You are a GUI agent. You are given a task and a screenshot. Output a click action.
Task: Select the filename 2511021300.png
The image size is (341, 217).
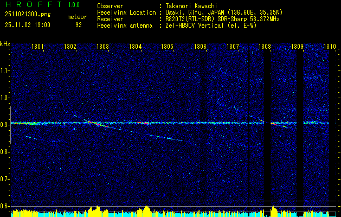coord(28,15)
